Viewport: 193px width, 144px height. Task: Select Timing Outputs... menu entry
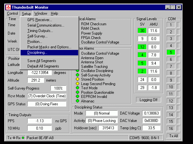tap(49, 31)
